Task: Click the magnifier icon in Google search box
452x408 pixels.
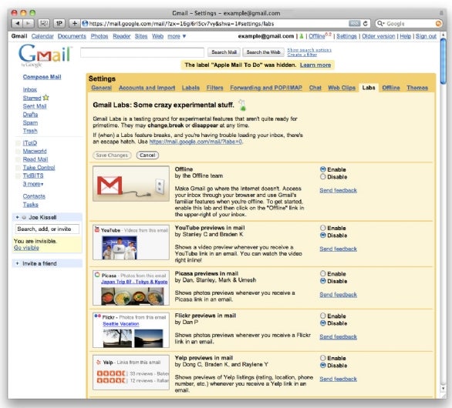Action: [x=380, y=24]
